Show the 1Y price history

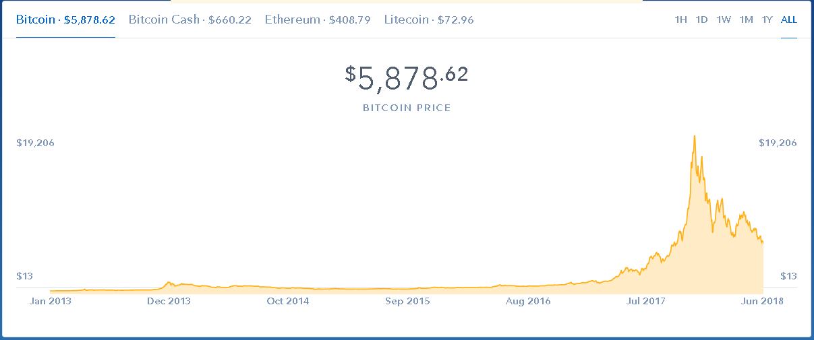pyautogui.click(x=767, y=20)
